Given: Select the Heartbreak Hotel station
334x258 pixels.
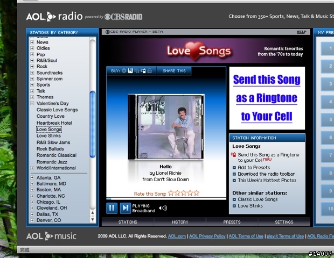Looking at the screenshot, I should (54, 123).
